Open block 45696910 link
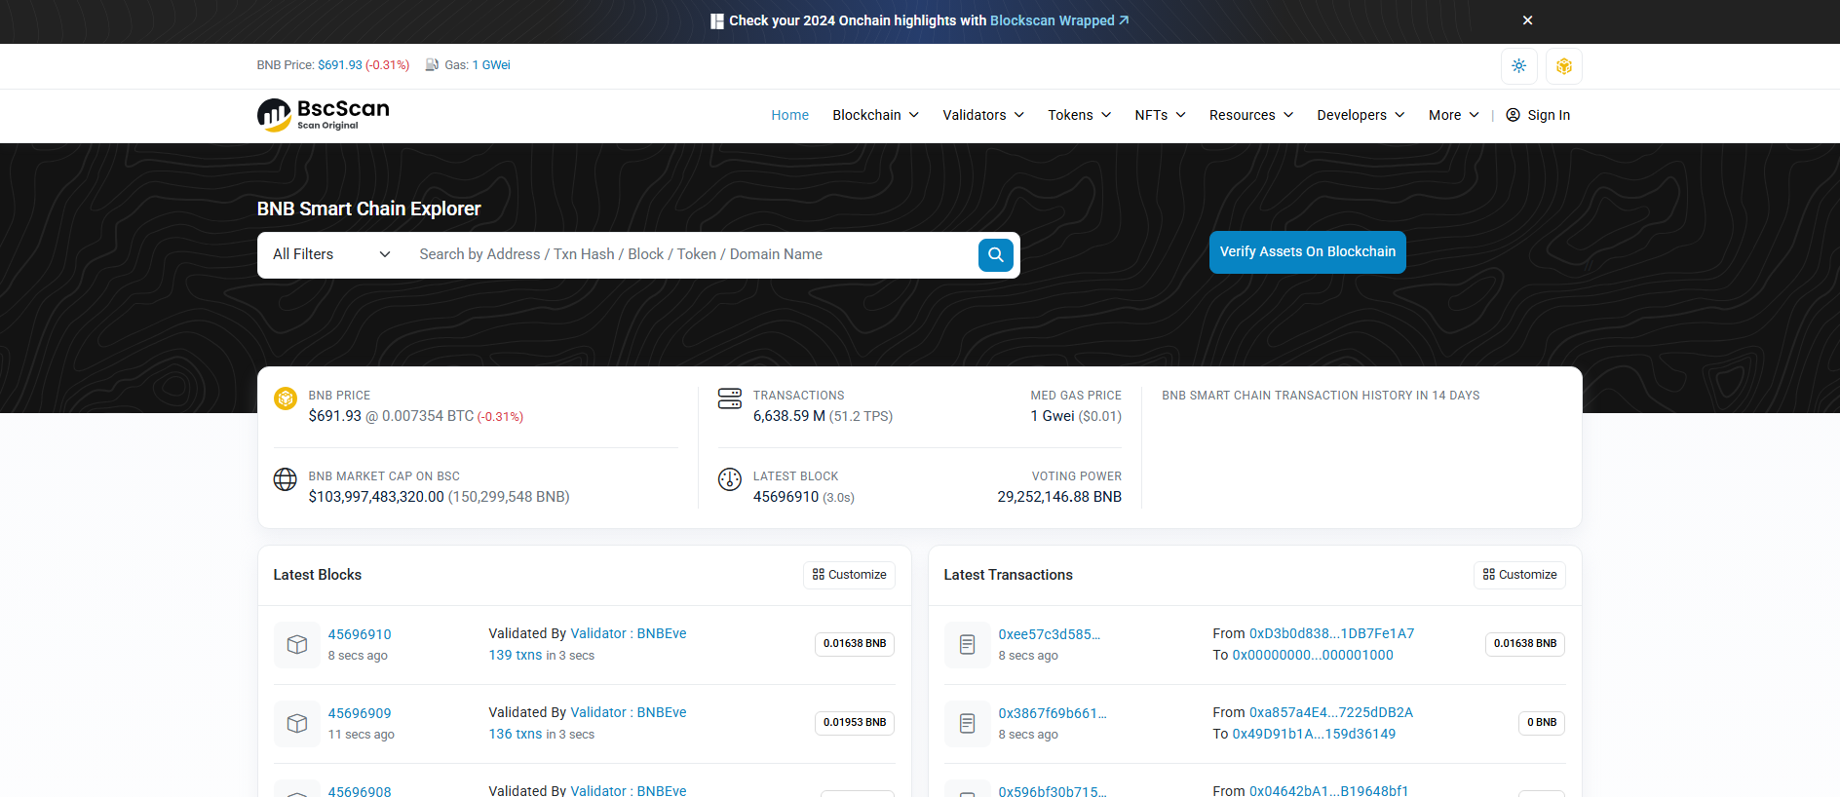1840x797 pixels. point(360,634)
